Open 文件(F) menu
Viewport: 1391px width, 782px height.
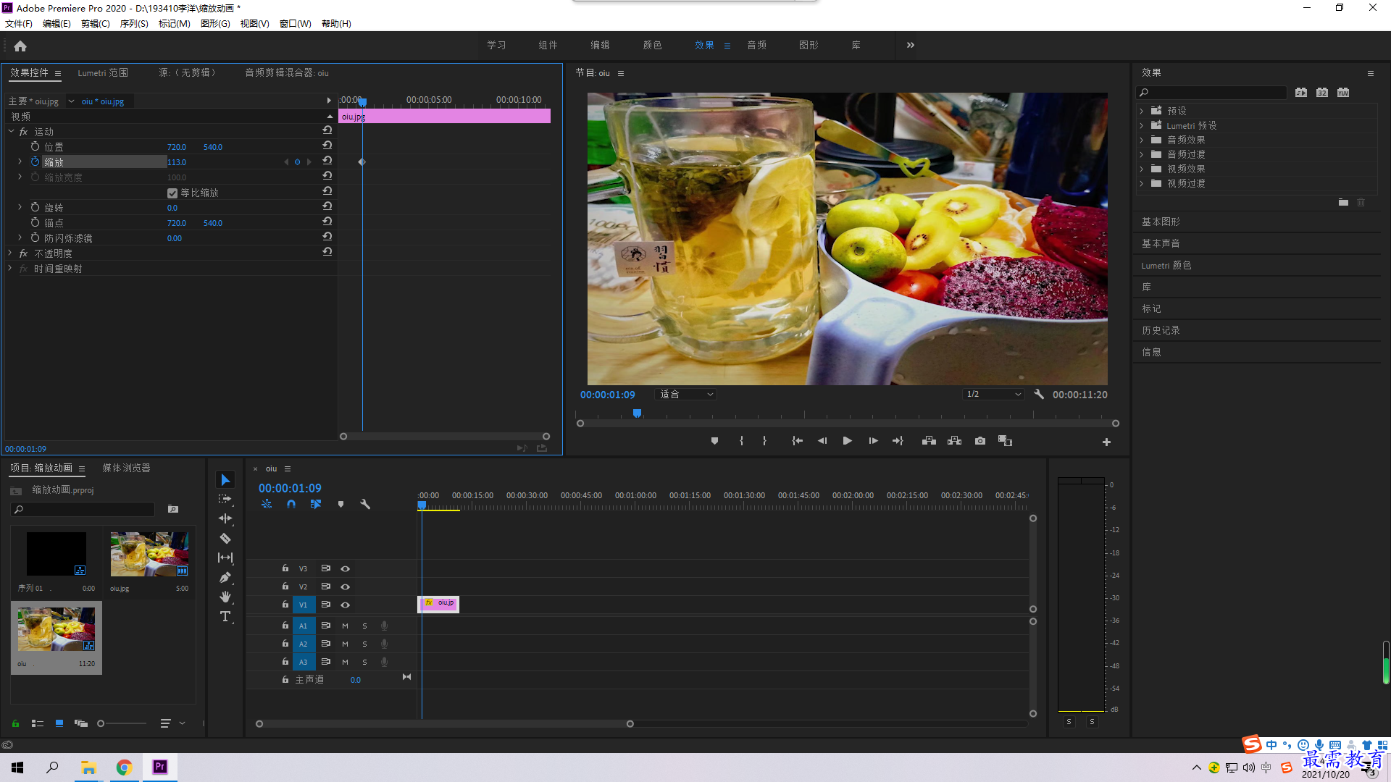pyautogui.click(x=19, y=24)
